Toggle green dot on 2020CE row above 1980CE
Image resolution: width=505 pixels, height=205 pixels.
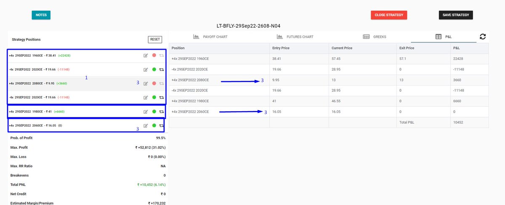coord(154,98)
